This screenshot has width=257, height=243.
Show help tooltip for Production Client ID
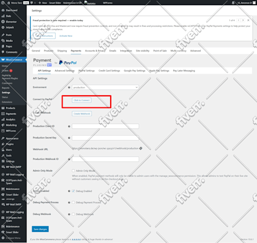coord(69,127)
